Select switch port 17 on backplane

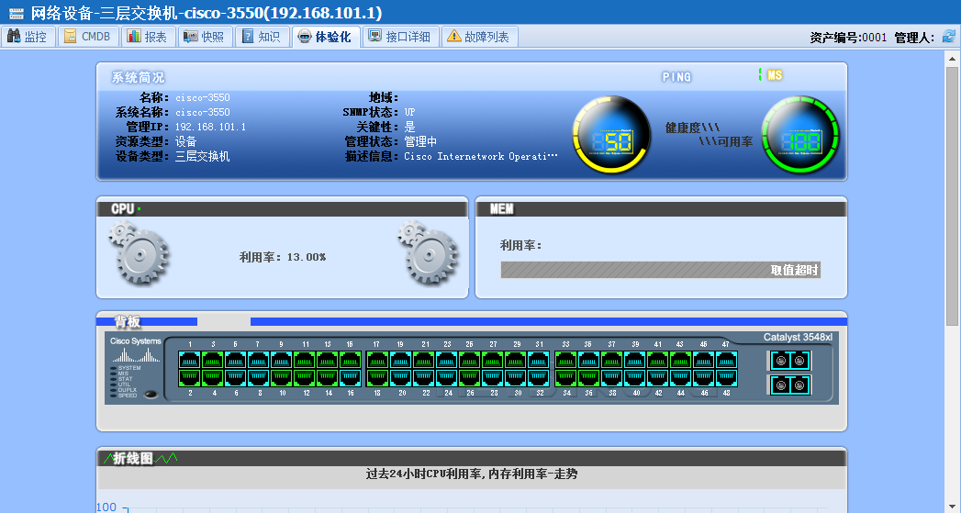click(378, 359)
